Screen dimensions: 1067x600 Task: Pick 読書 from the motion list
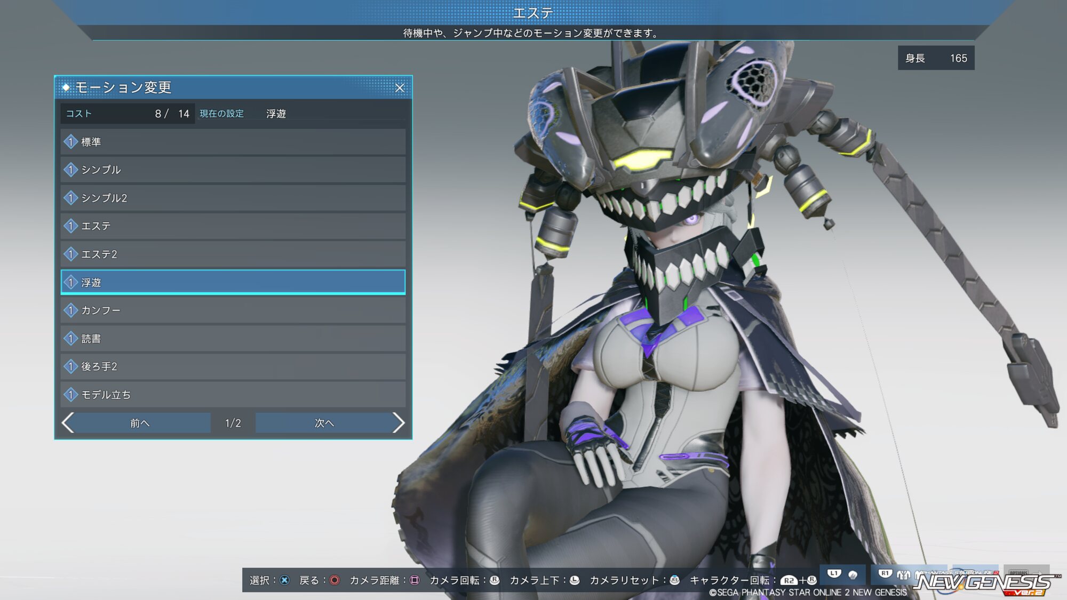coord(233,339)
